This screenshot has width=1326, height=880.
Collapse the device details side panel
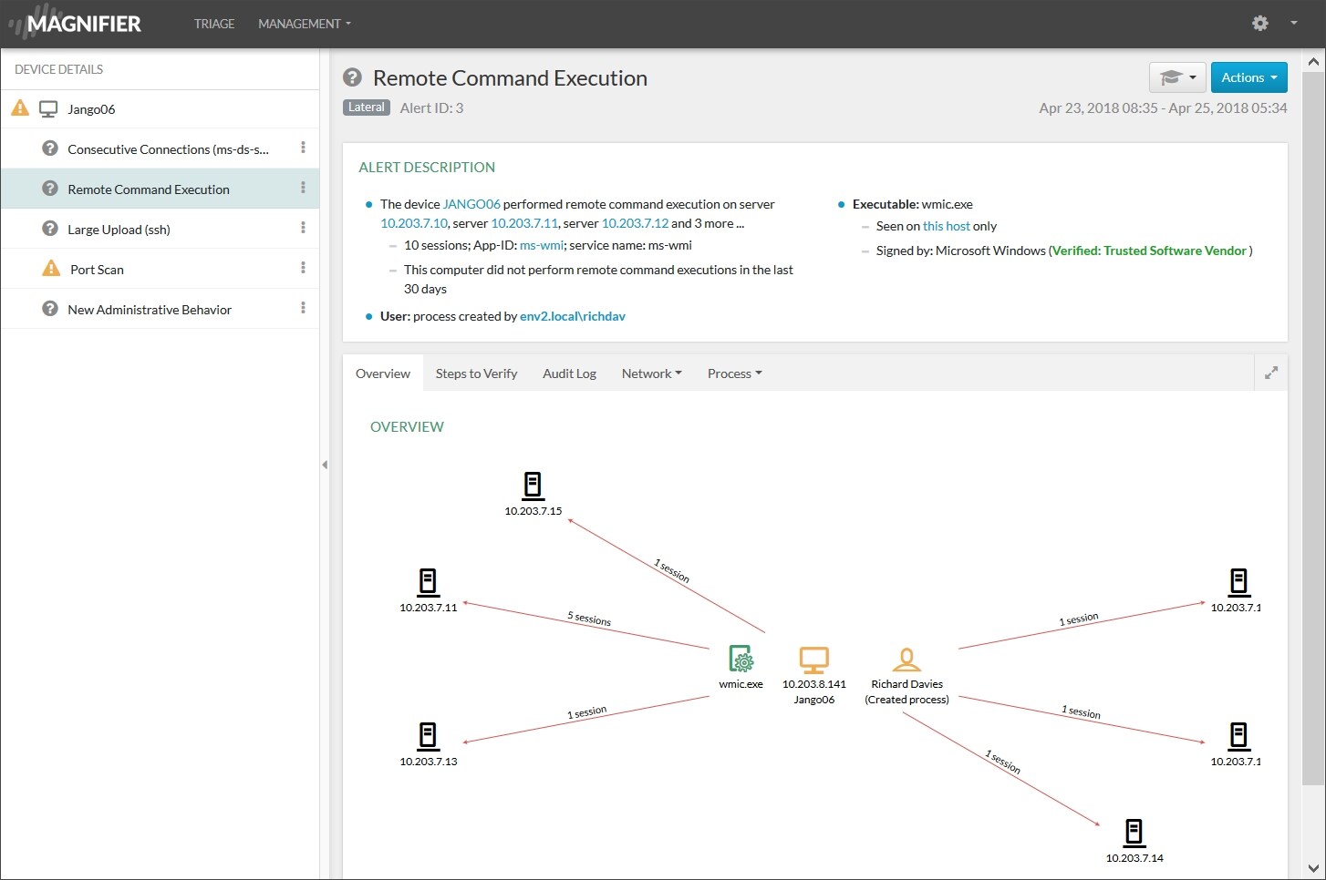tap(325, 465)
